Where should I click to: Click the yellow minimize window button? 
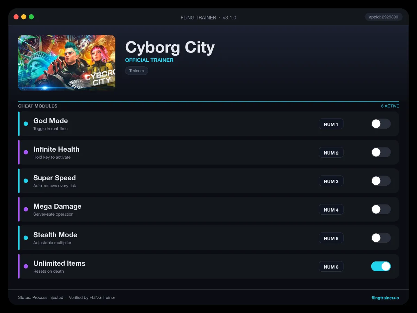click(24, 17)
